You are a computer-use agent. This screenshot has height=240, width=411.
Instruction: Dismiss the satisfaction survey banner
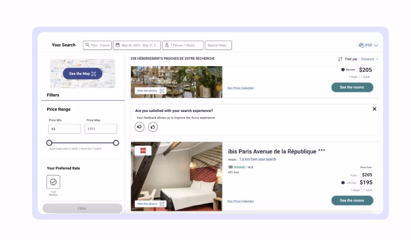pos(374,109)
